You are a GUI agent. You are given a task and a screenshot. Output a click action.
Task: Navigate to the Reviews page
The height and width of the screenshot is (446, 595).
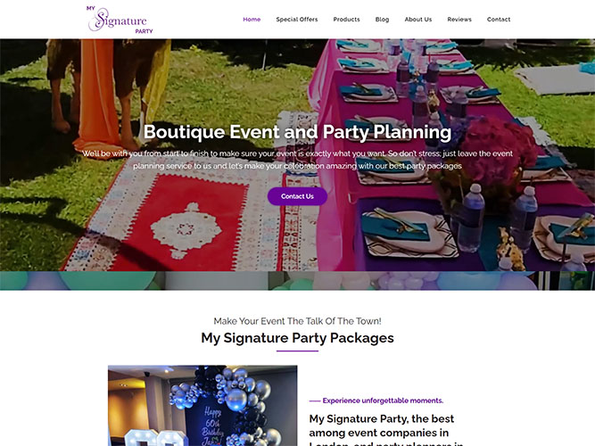[x=459, y=20]
